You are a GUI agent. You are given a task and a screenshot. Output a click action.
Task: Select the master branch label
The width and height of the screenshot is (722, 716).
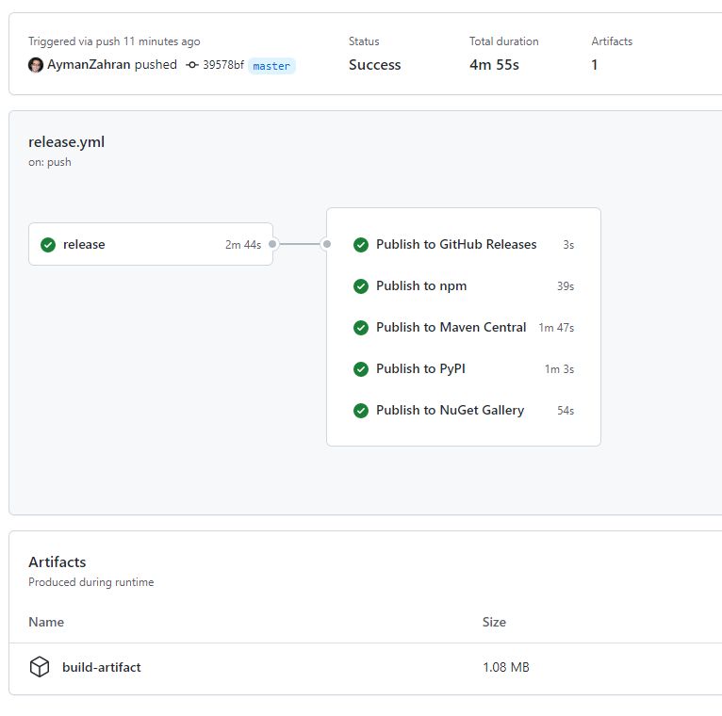click(271, 66)
